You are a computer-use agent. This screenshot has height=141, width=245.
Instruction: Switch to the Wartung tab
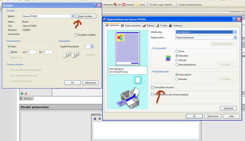pos(175,26)
